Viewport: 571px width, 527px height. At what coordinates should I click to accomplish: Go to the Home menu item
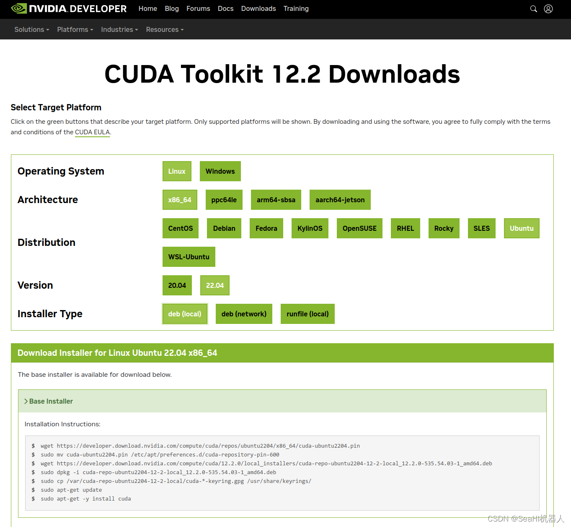click(x=148, y=9)
